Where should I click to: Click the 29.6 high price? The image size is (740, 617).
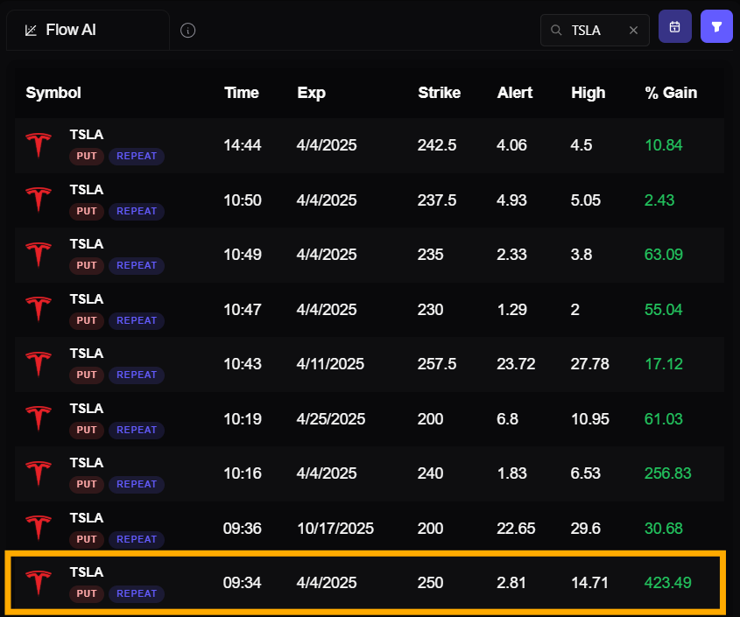(585, 529)
